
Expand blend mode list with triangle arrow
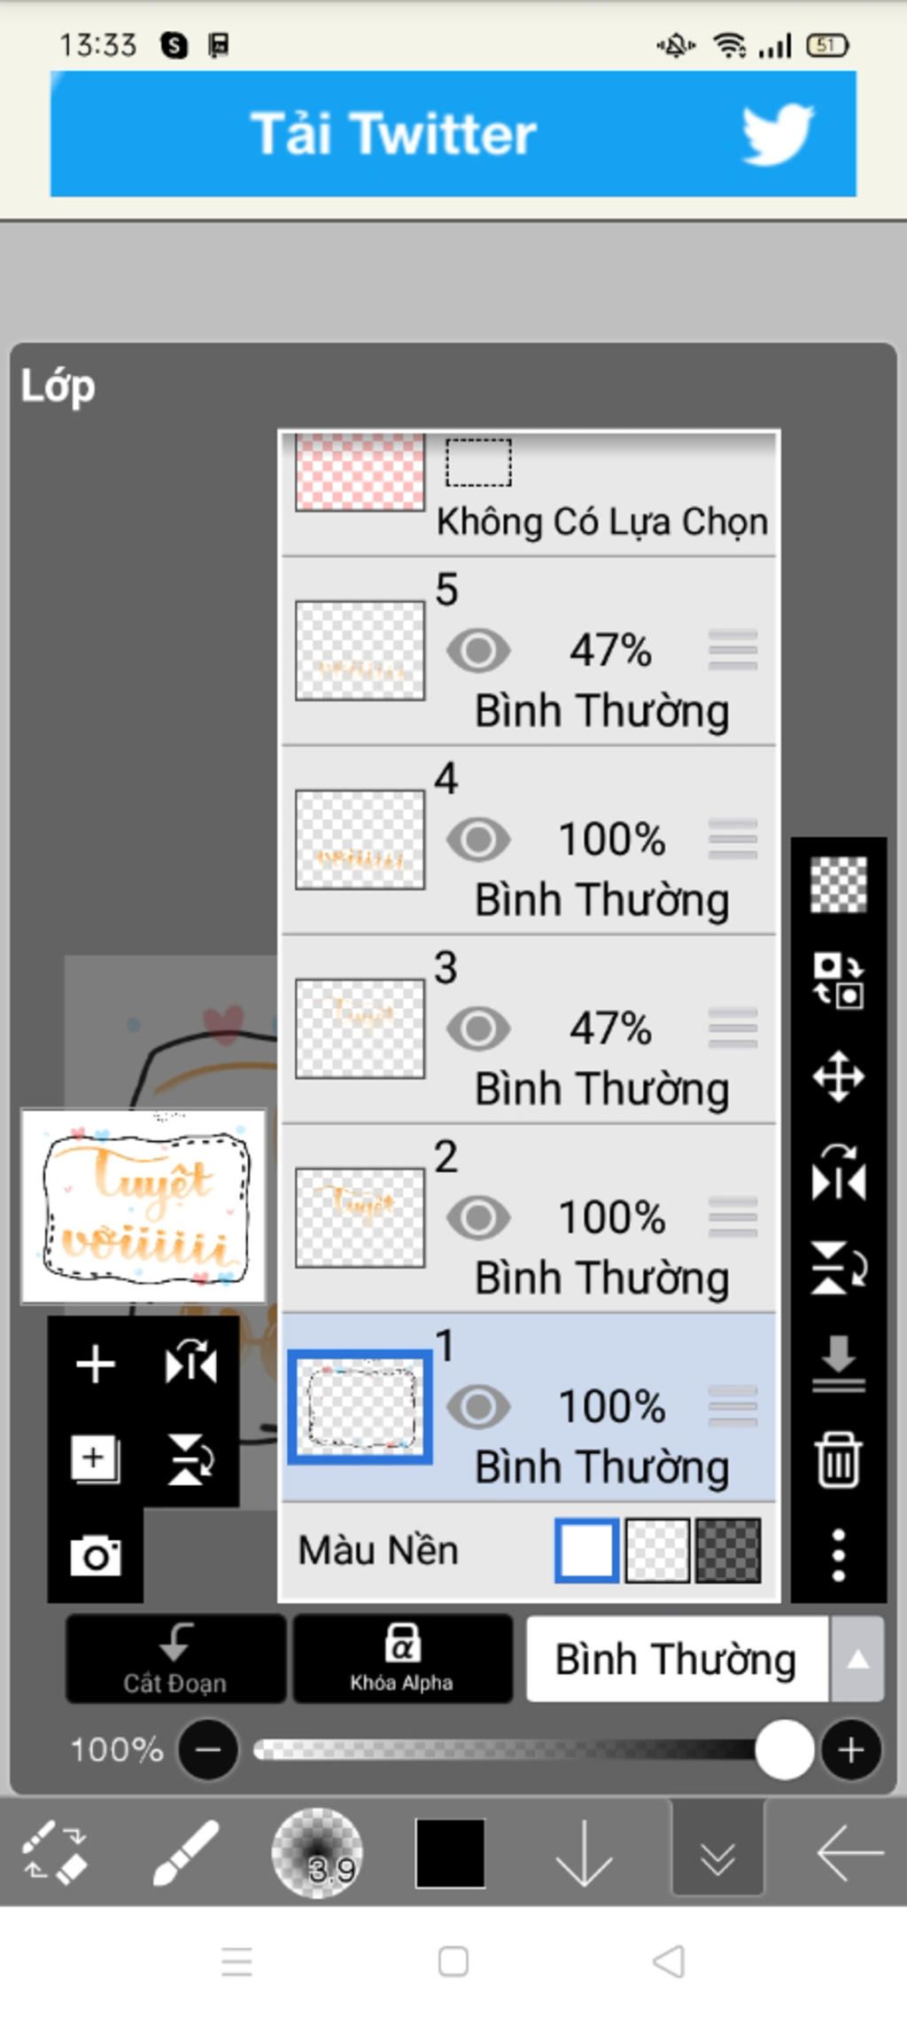click(x=857, y=1659)
